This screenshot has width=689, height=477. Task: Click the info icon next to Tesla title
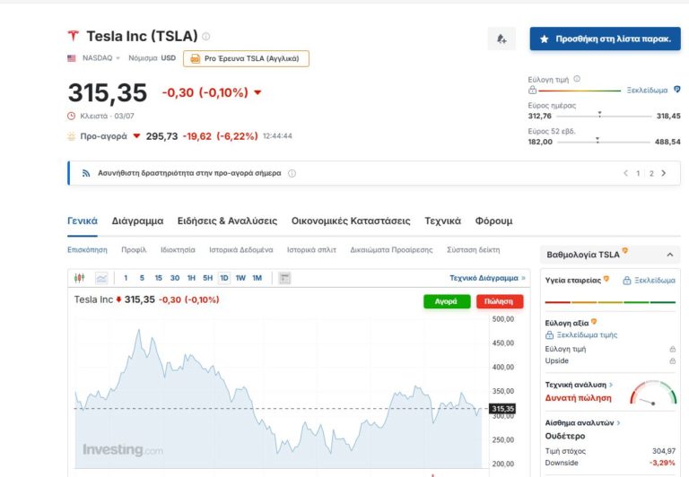point(206,37)
